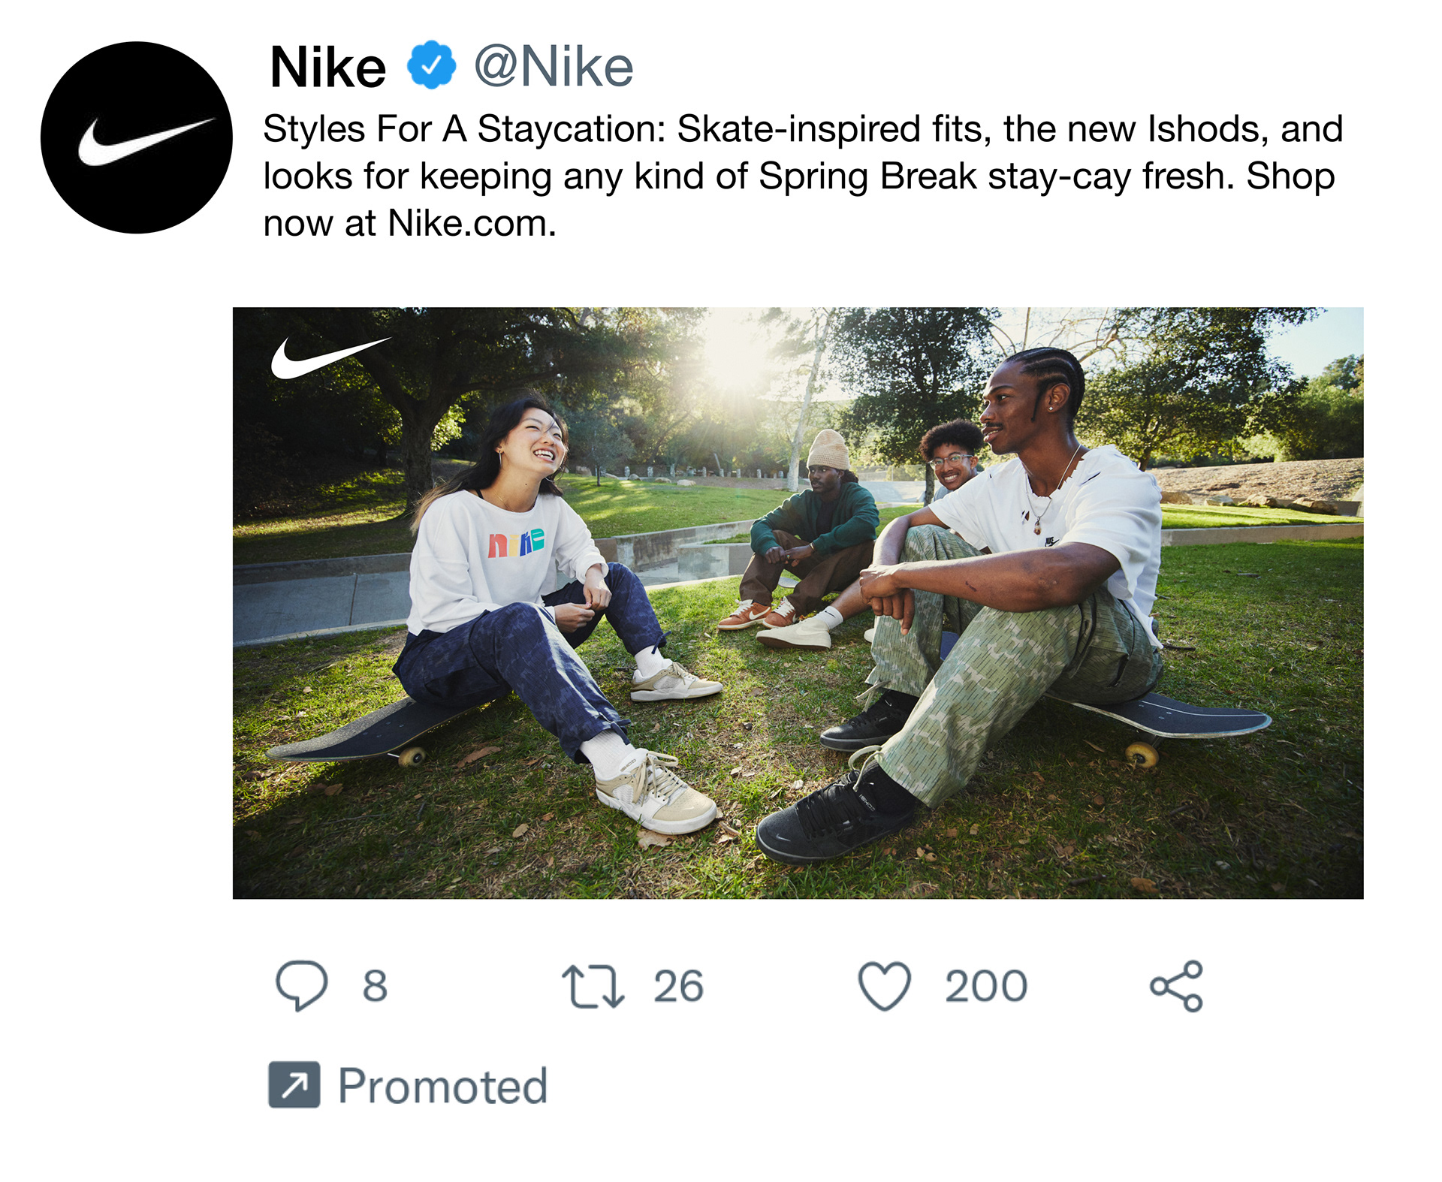Click the Promoted label text
Image resolution: width=1442 pixels, height=1182 pixels.
[443, 1086]
